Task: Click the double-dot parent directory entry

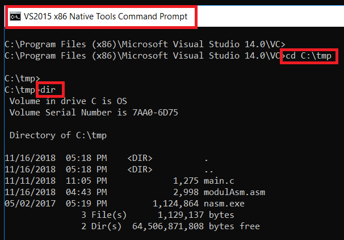Action: click(x=209, y=169)
